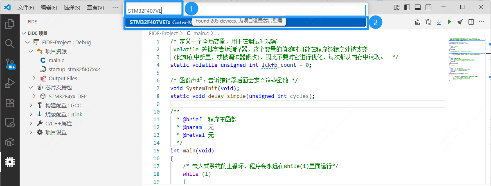Click the green run arrow in editor toolbar
Screen dimensions: 491x186
(450, 22)
